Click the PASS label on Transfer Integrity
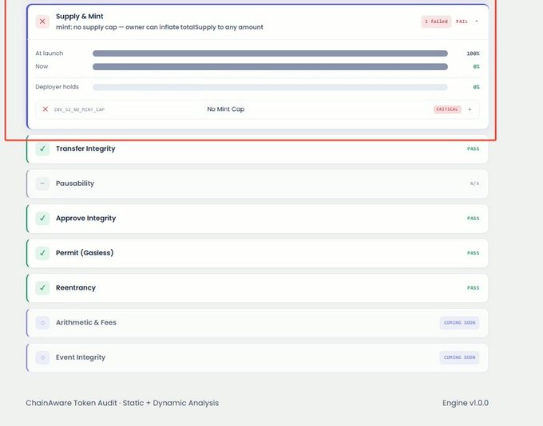The width and height of the screenshot is (543, 426). coord(473,149)
